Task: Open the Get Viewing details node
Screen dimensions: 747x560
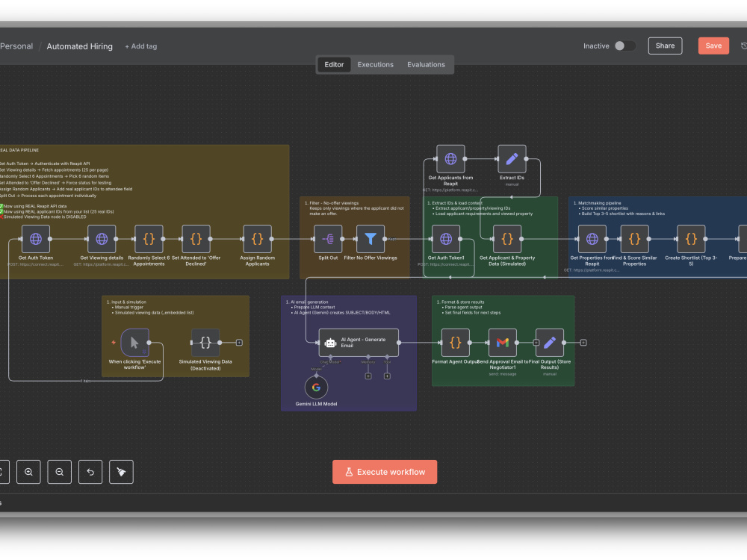Action: pos(102,239)
